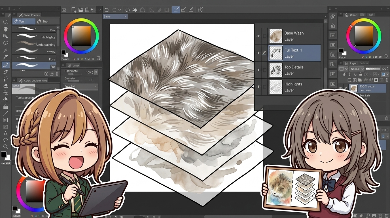Click the paint-bucket fill icon in toolbar

pos(135,10)
